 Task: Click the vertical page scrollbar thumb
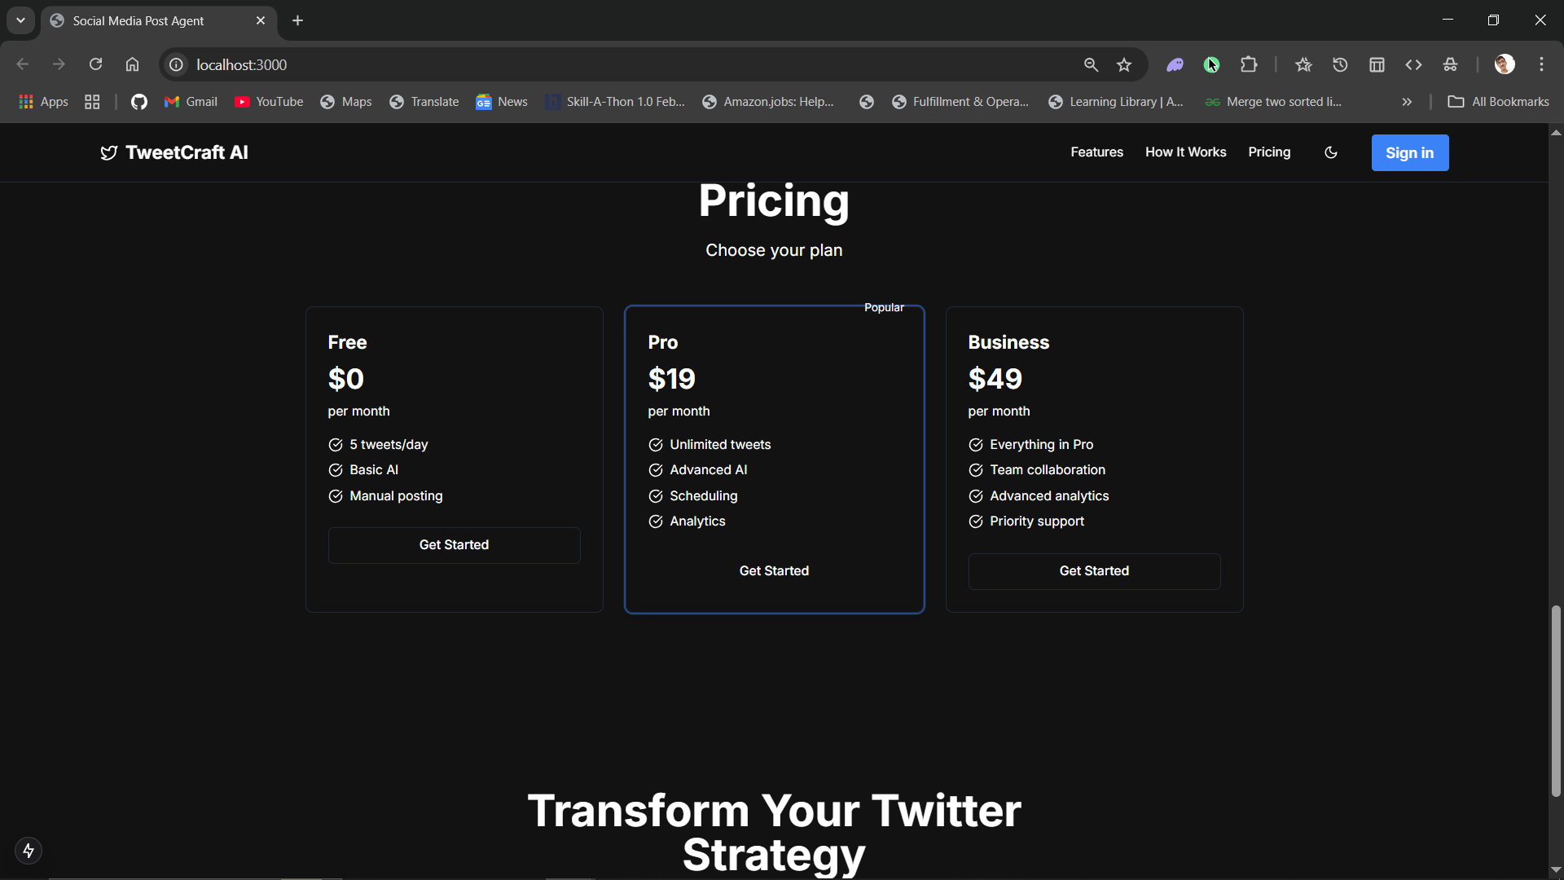pos(1556,701)
